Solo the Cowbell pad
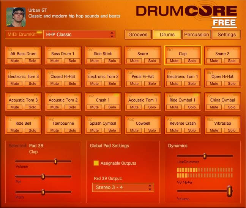 (152, 130)
